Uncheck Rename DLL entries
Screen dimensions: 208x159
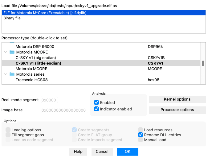[141, 135]
